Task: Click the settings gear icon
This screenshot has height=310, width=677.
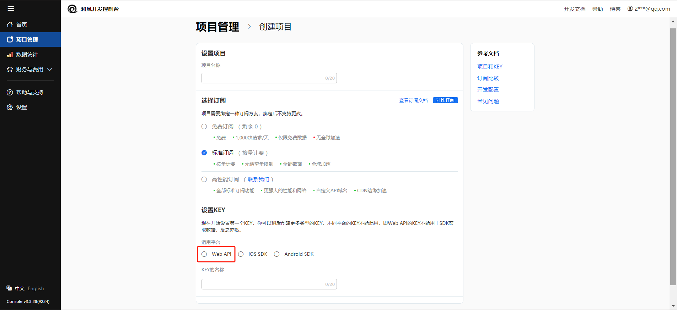Action: pyautogui.click(x=10, y=107)
